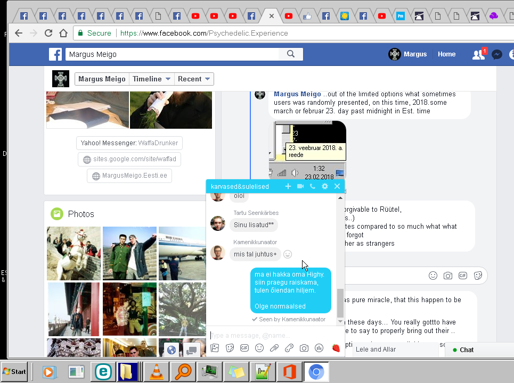This screenshot has width=514, height=383.
Task: Open sites.google.com/site/waffad link
Action: [x=129, y=159]
